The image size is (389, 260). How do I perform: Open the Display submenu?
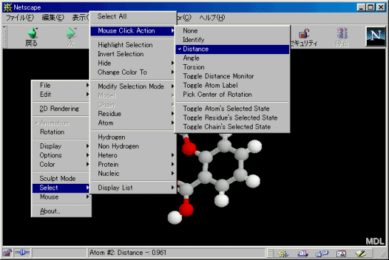[61, 146]
